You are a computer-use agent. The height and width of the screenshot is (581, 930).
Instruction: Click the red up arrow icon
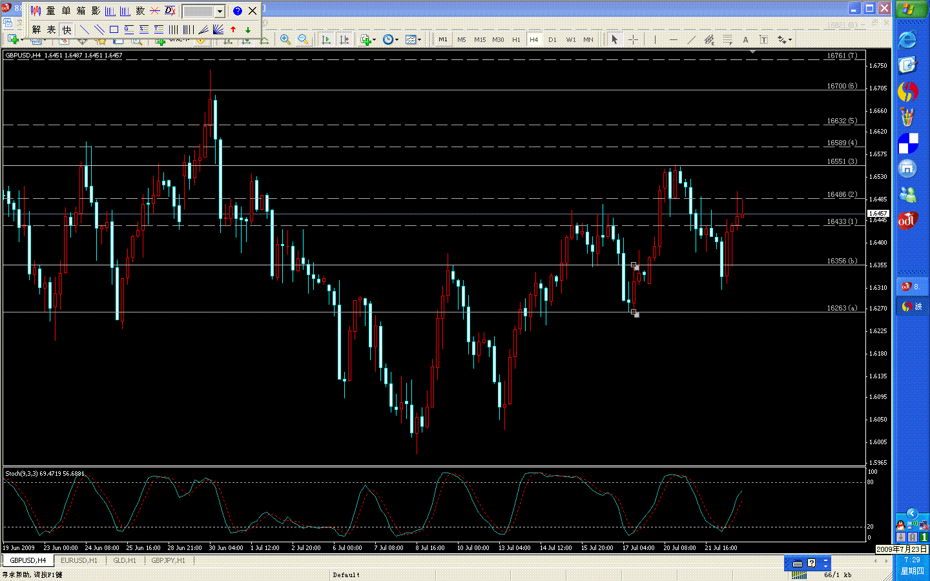(x=233, y=30)
